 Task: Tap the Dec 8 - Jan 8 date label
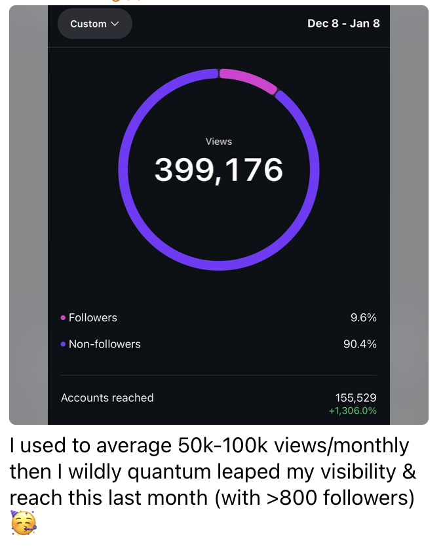pyautogui.click(x=343, y=24)
